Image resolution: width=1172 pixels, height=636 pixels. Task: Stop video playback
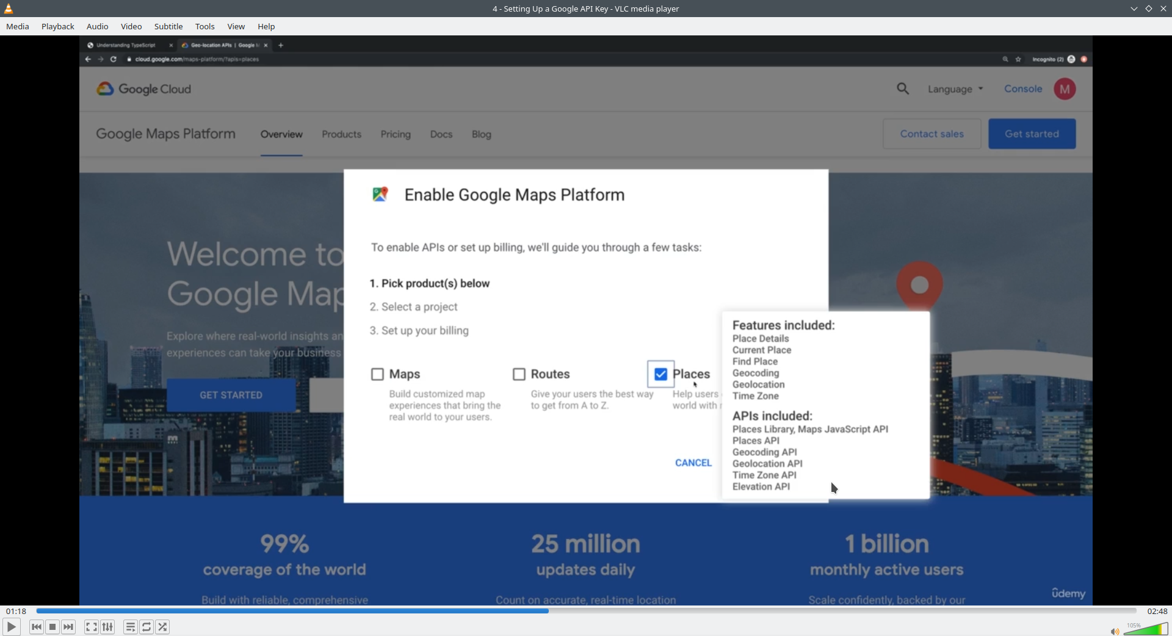click(52, 627)
